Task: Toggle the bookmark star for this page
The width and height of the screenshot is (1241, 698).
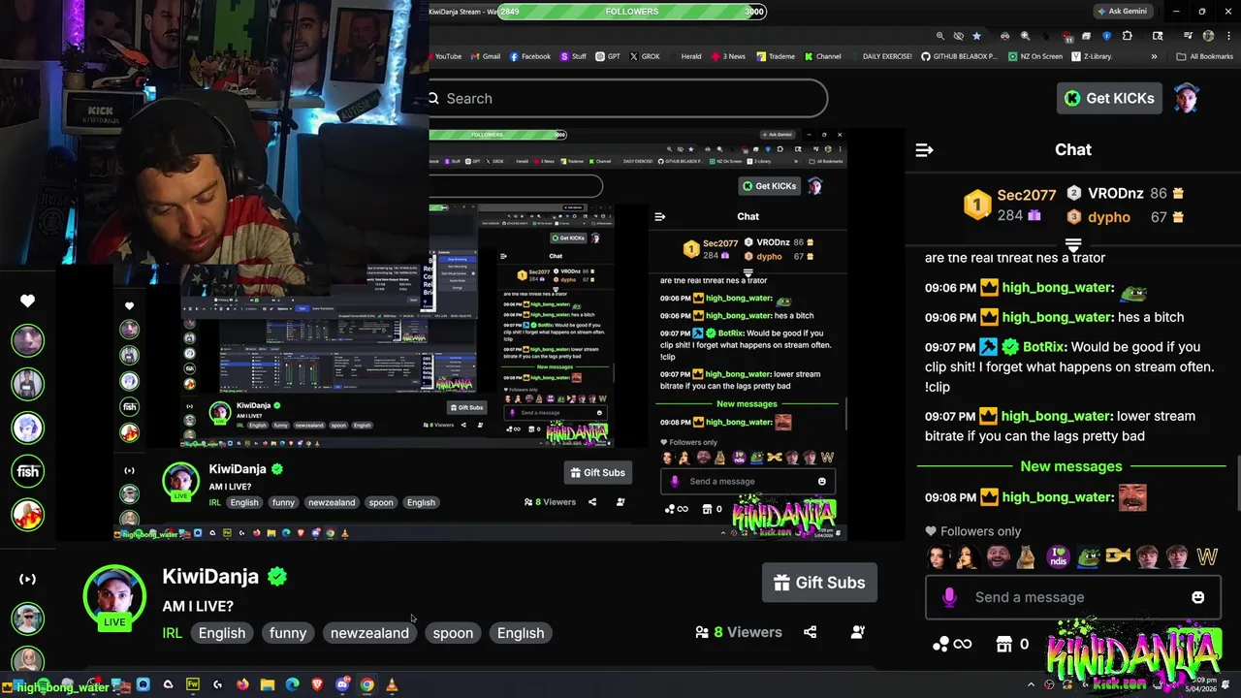Action: point(976,36)
